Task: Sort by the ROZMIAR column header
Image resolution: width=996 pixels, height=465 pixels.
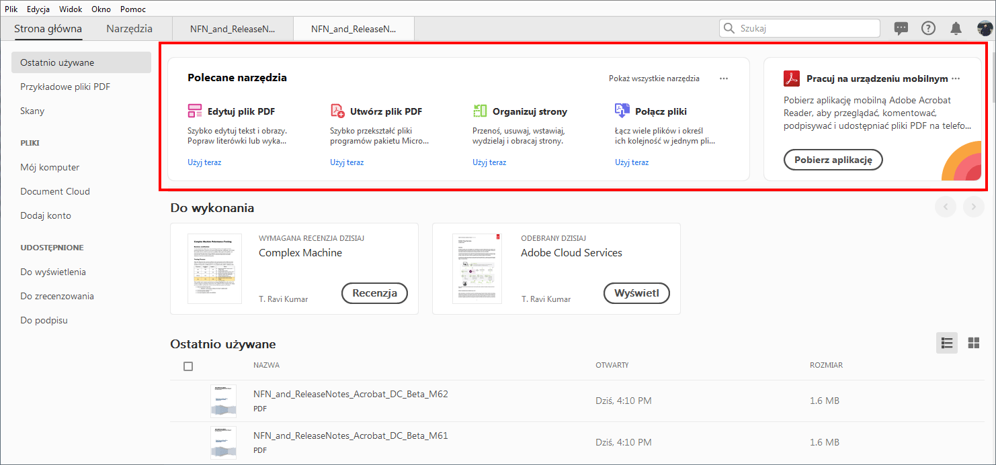Action: (826, 366)
